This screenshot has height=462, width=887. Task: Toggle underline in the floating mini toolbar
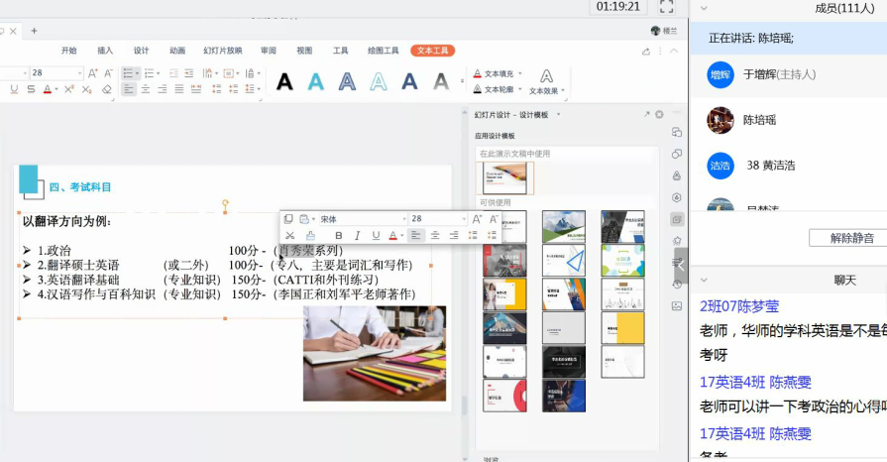click(x=376, y=236)
